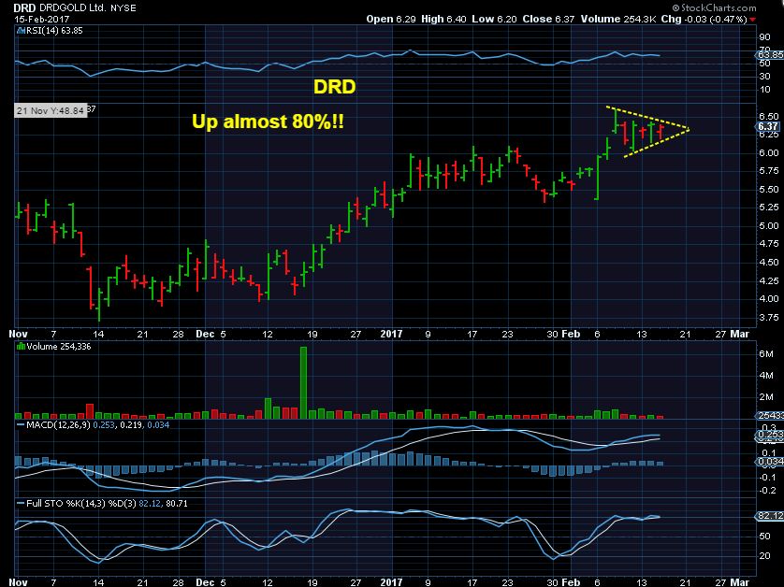Click the 21 Nov Y:48.84 crosshair tooltip
Screen dimensions: 784x587
coord(50,110)
